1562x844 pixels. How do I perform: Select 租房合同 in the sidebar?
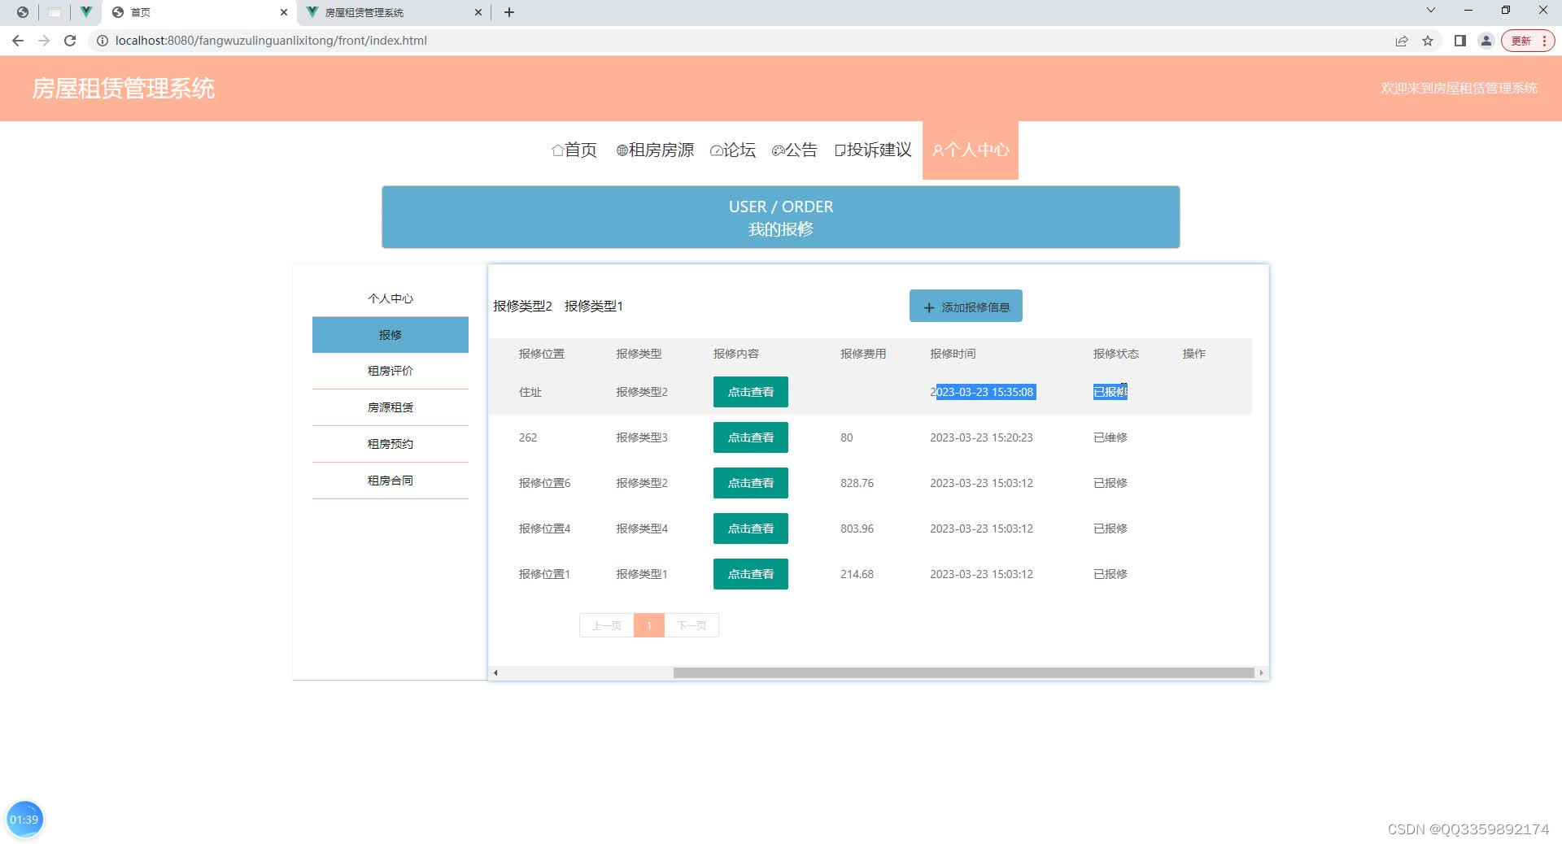click(x=390, y=481)
